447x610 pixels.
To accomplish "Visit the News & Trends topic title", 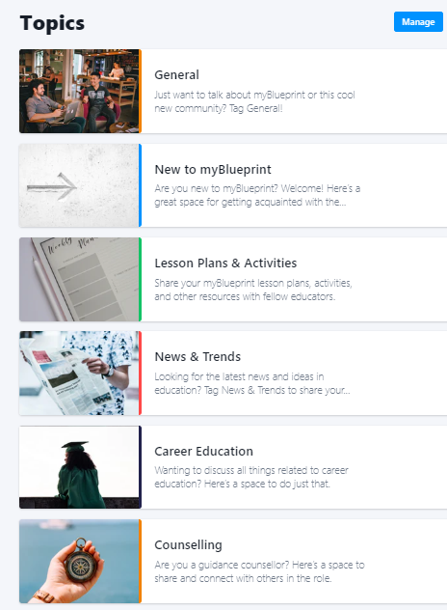I will coord(197,357).
